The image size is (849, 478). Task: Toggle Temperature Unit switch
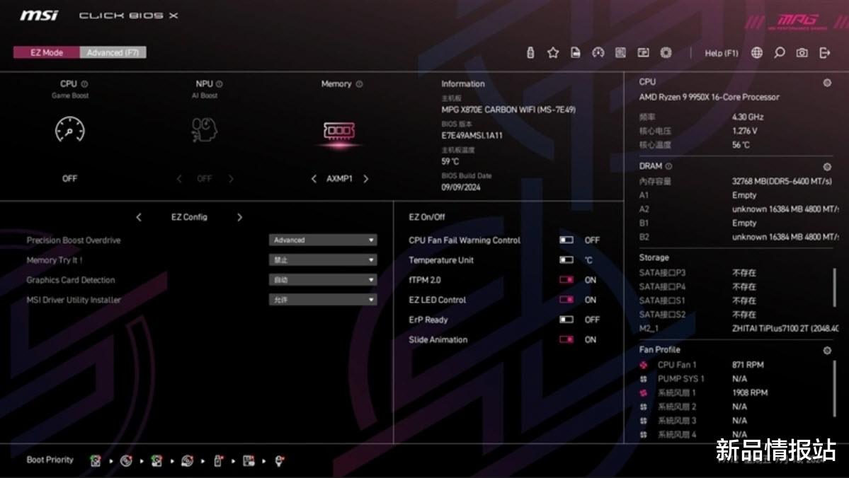tap(566, 260)
